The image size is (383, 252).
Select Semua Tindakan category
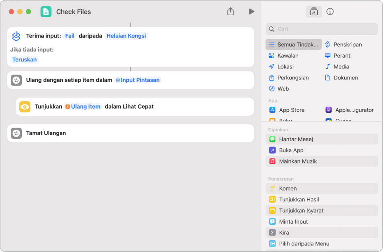(x=294, y=44)
